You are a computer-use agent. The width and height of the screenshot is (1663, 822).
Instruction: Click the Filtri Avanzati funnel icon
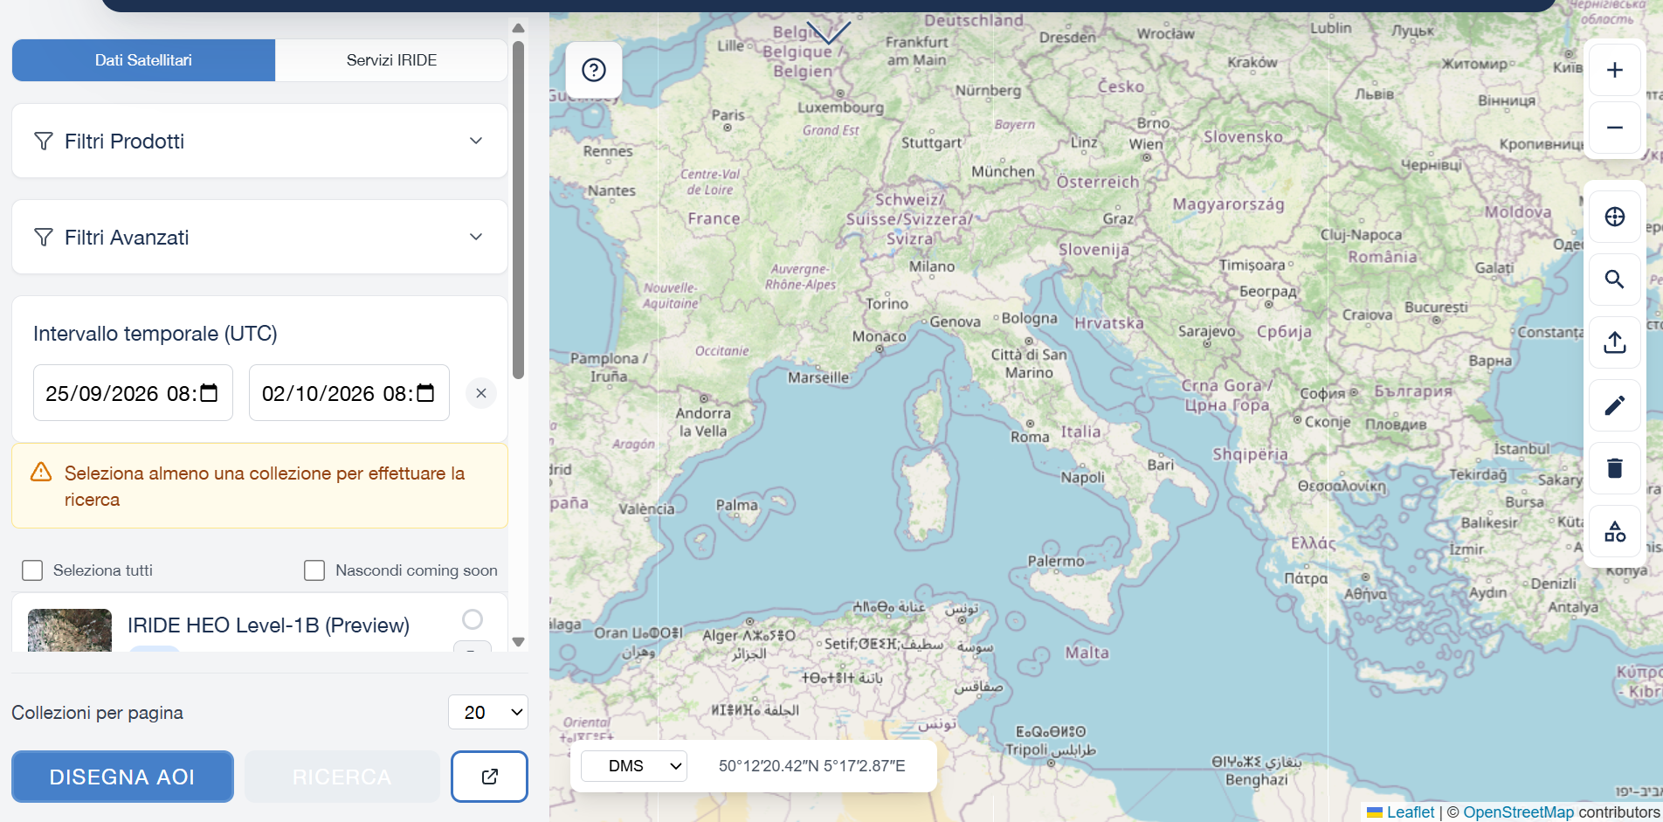pos(44,238)
